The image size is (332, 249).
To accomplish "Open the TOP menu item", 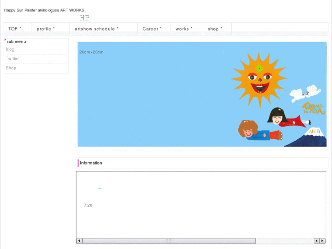I will click(x=15, y=29).
